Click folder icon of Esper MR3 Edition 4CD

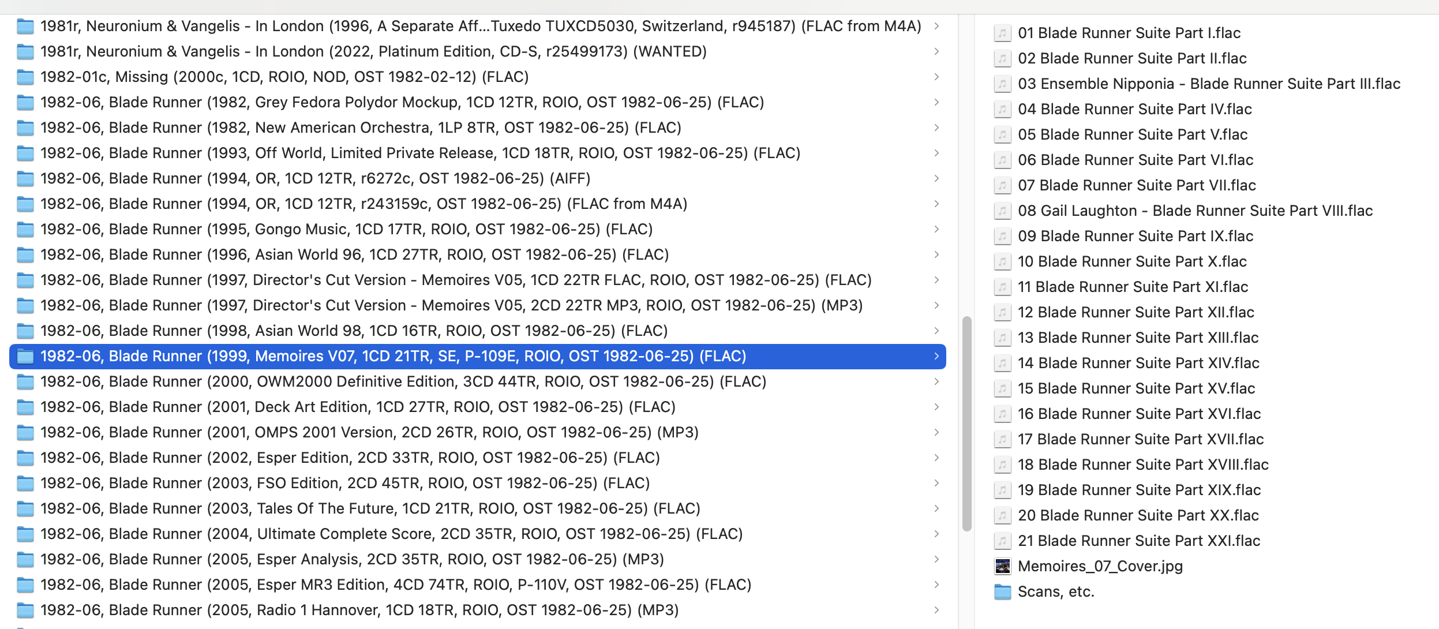25,585
